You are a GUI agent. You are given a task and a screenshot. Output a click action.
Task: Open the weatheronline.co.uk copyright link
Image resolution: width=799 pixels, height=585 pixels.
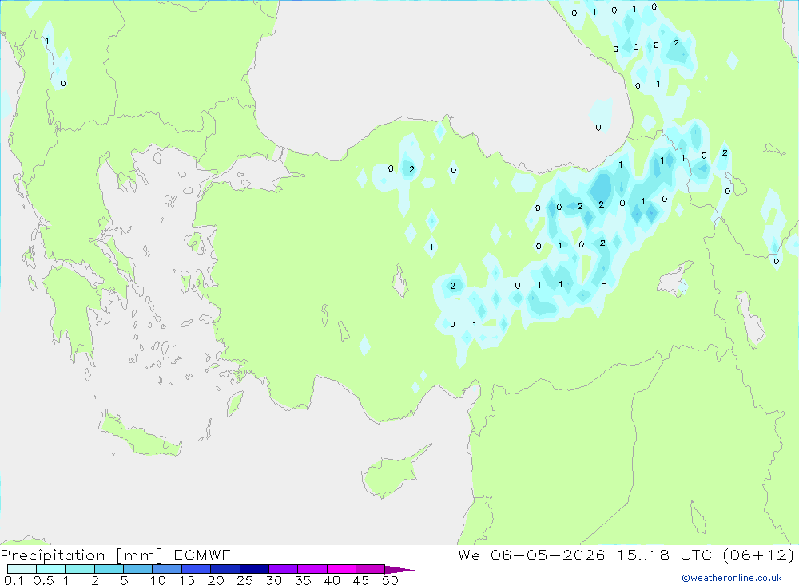pos(732,578)
